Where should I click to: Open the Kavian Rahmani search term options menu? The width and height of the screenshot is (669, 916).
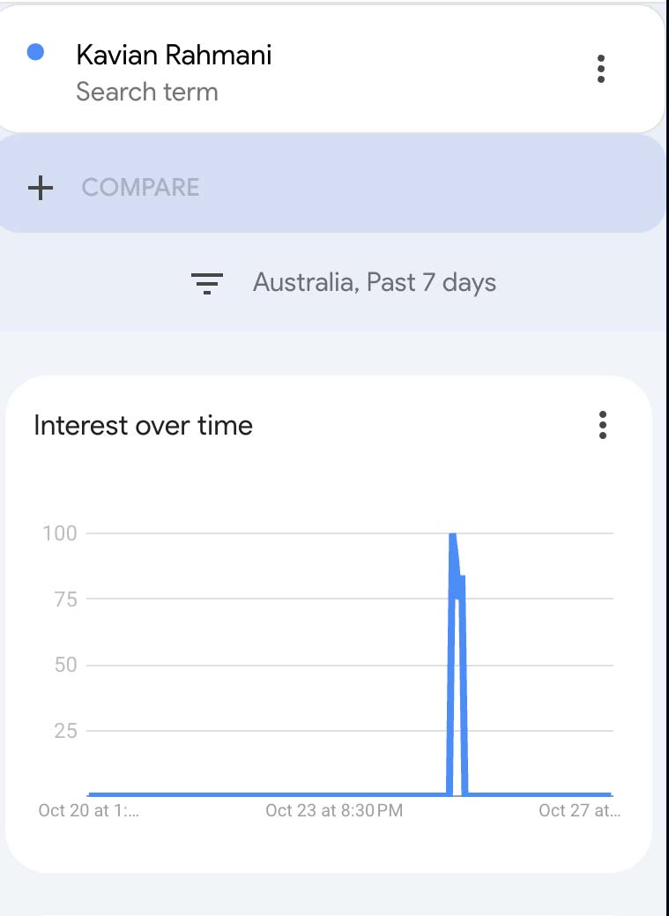click(601, 68)
